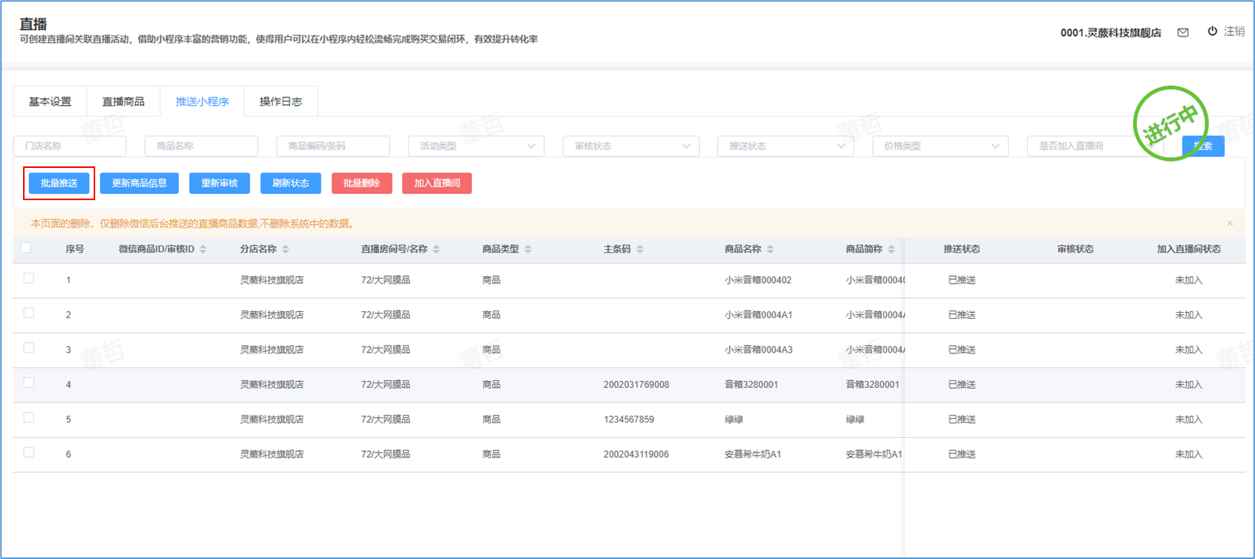The height and width of the screenshot is (559, 1255).
Task: Close the orange notice banner
Action: pyautogui.click(x=1230, y=223)
